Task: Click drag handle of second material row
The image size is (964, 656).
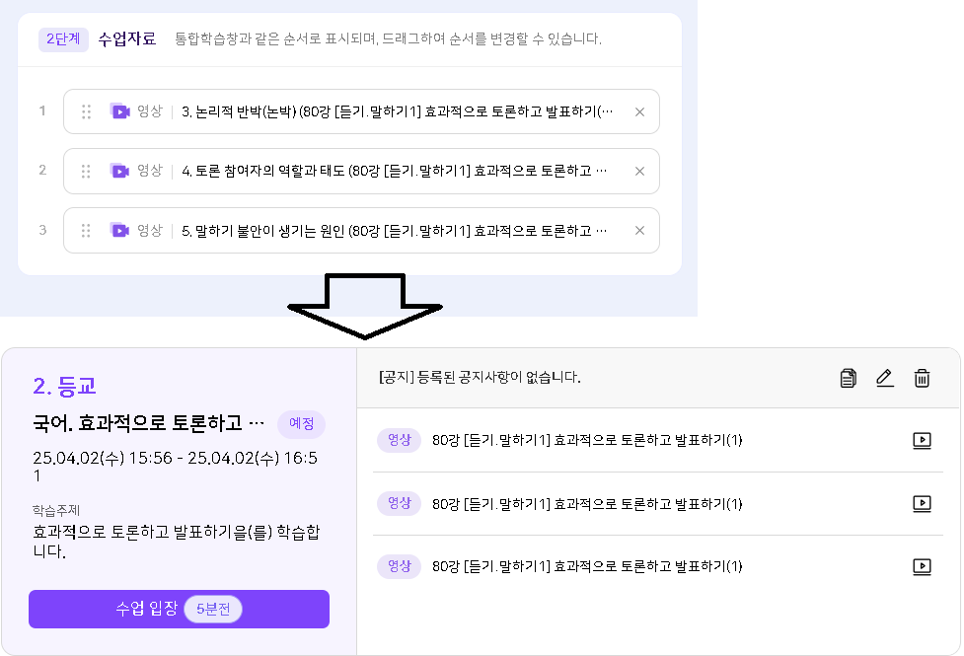Action: [86, 172]
